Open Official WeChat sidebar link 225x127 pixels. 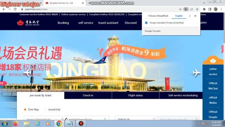click(x=213, y=86)
